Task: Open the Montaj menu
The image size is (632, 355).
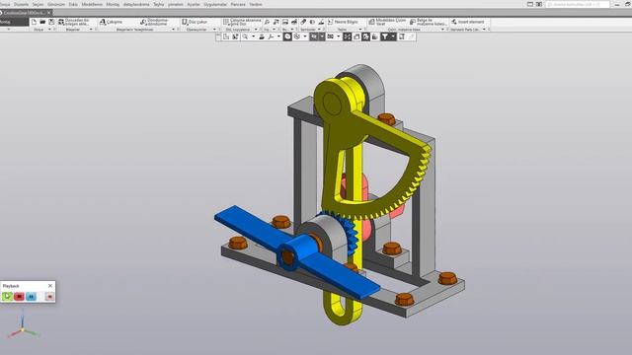Action: [113, 4]
